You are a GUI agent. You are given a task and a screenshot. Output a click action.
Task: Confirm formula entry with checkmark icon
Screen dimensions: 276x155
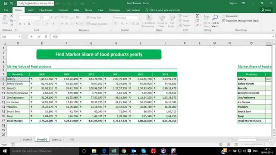pyautogui.click(x=39, y=37)
